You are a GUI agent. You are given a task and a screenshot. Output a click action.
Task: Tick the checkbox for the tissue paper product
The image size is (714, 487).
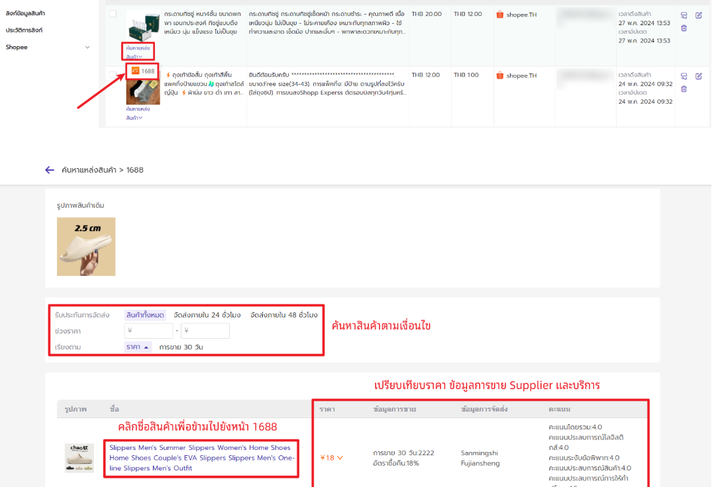(x=113, y=14)
